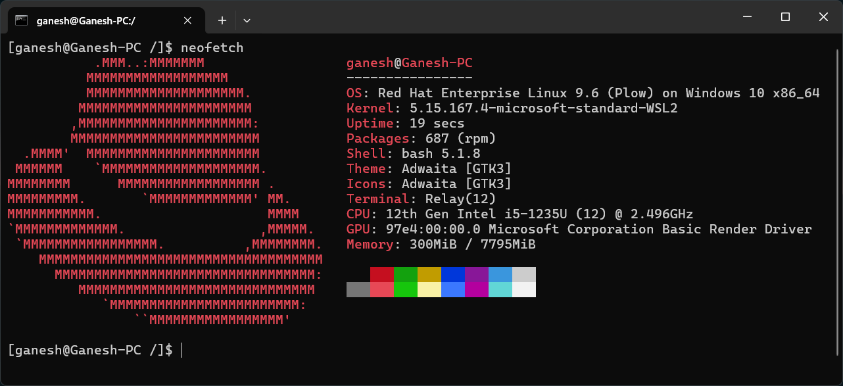The height and width of the screenshot is (386, 843).
Task: Minimize the terminal window
Action: point(747,17)
